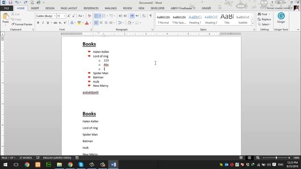Click ENGLISH (UNITED STATES) language in status bar
301x169 pixels.
pyautogui.click(x=57, y=158)
